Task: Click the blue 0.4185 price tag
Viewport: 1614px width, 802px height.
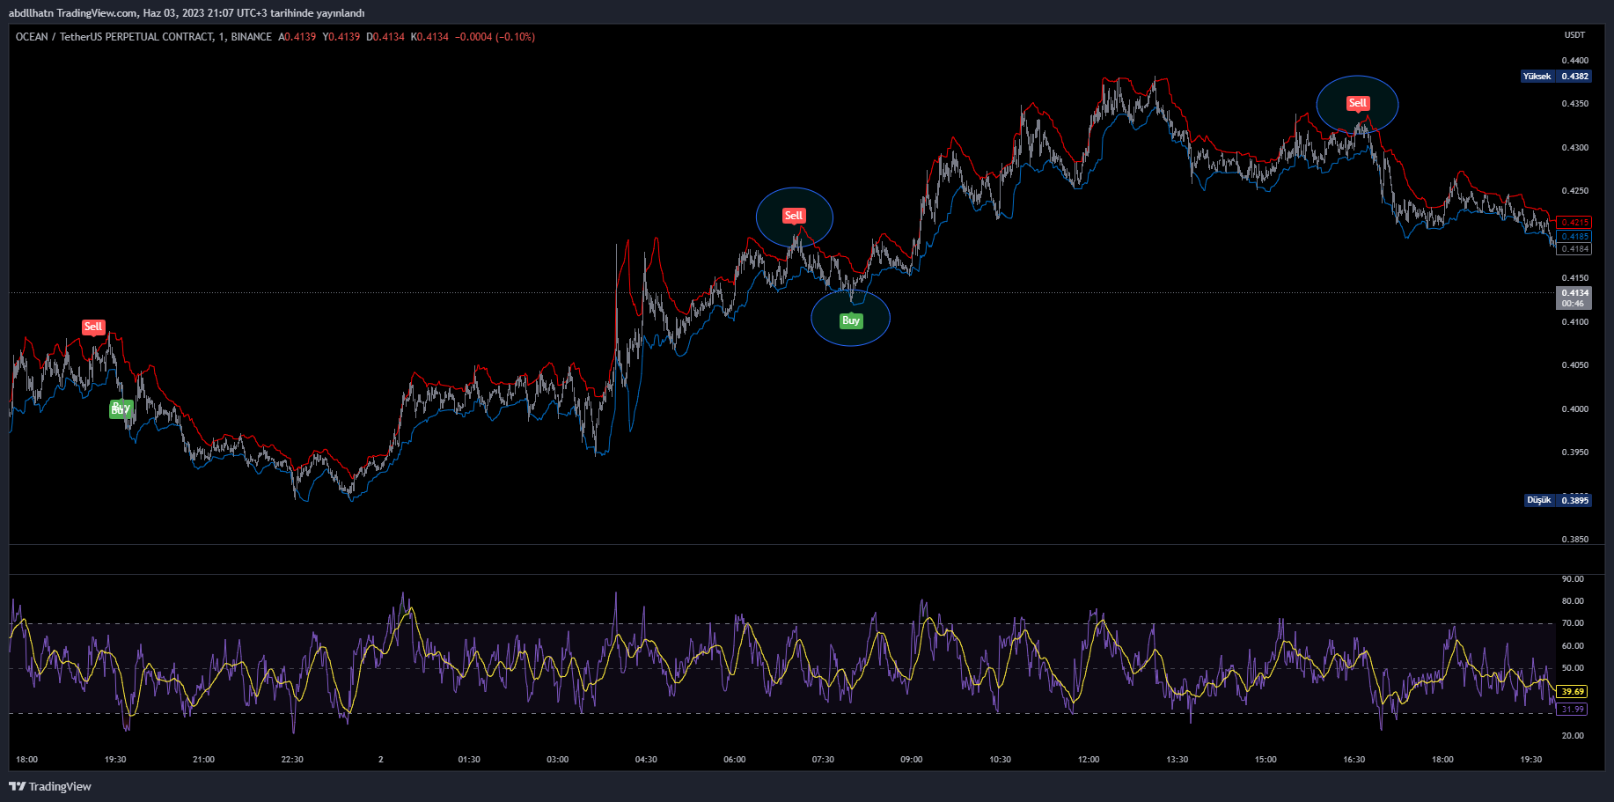Action: tap(1574, 236)
